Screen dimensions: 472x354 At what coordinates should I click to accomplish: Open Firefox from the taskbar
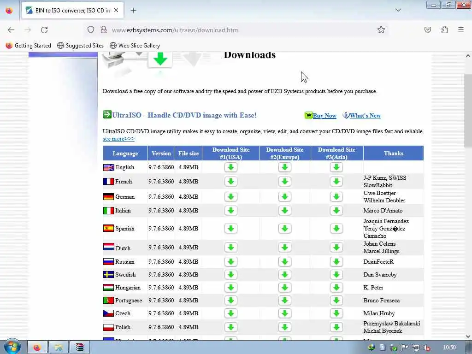coord(37,348)
